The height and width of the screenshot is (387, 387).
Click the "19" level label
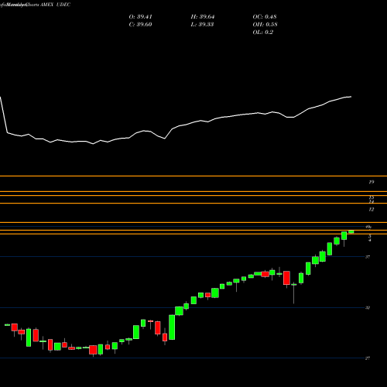pos(372,182)
